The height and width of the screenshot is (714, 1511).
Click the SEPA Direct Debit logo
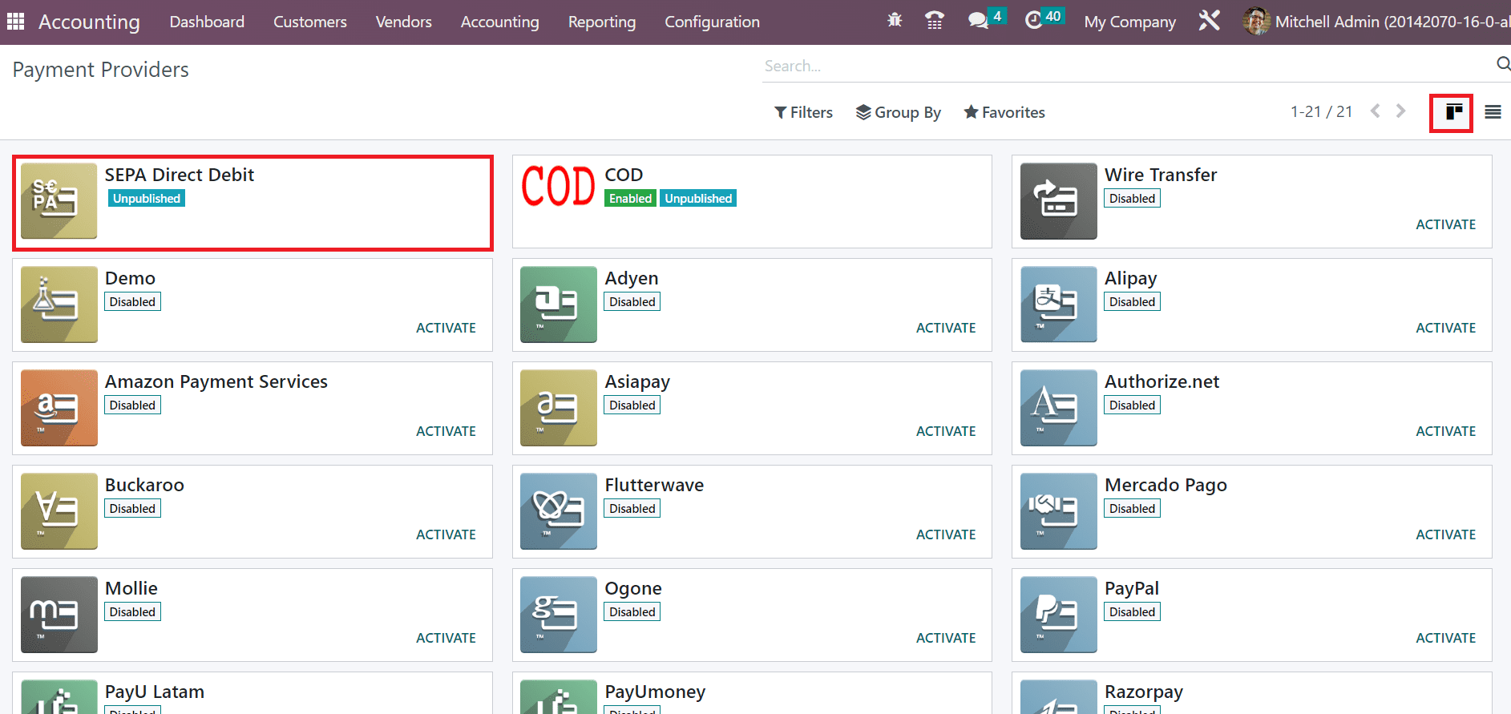59,201
